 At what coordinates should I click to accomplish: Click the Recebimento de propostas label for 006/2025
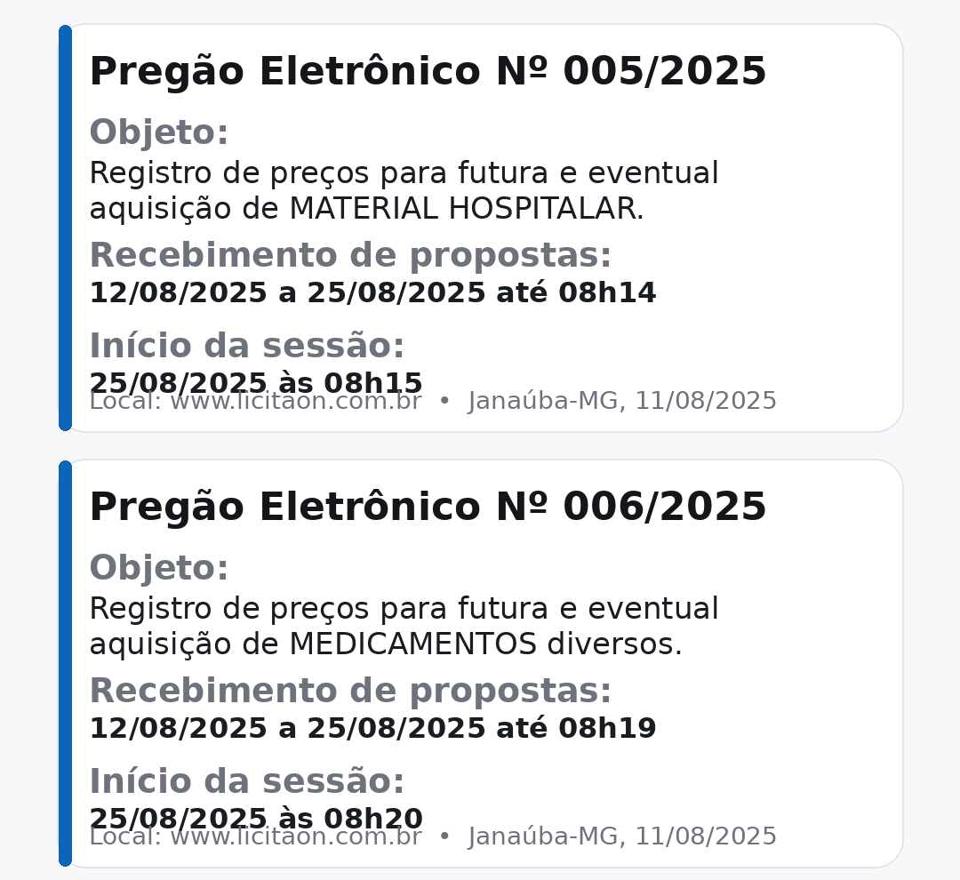click(350, 691)
